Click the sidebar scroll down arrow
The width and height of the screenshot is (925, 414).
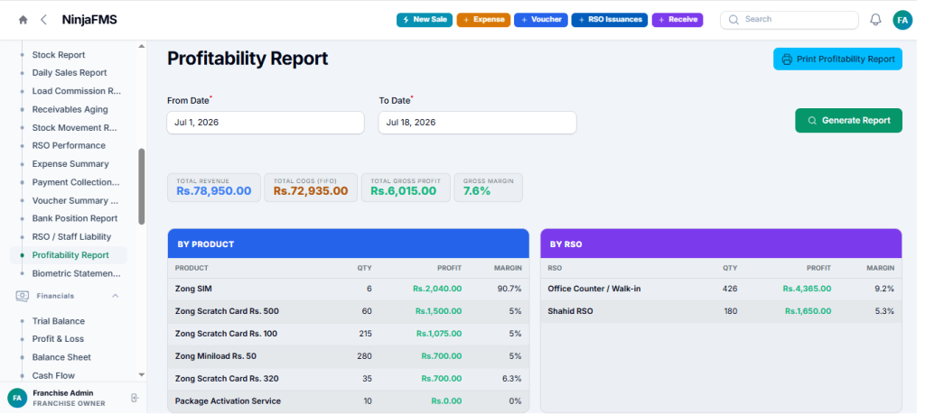point(141,374)
